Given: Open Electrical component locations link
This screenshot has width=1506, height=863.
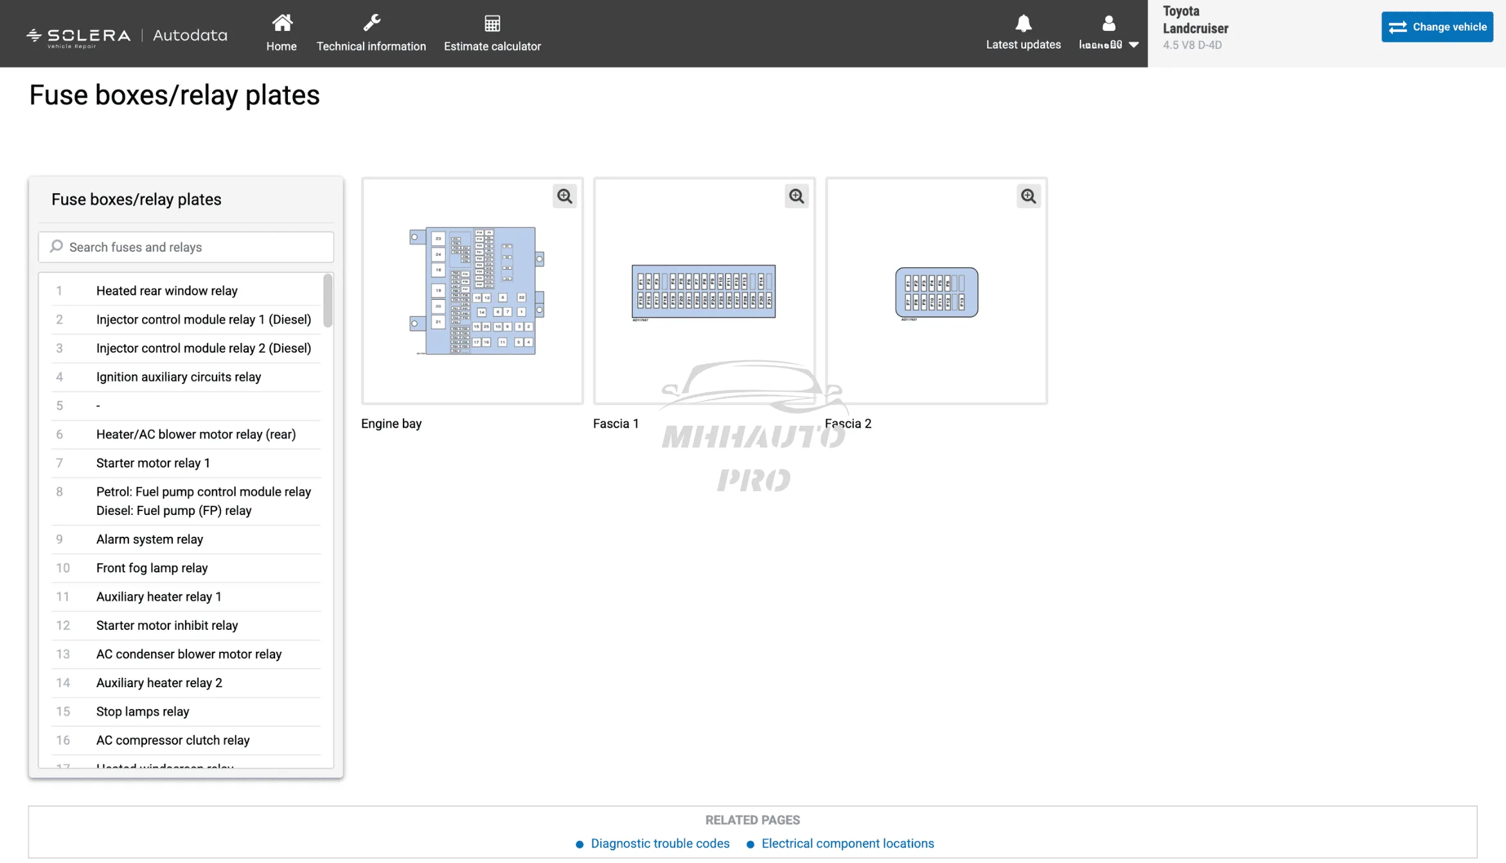Looking at the screenshot, I should pyautogui.click(x=847, y=843).
